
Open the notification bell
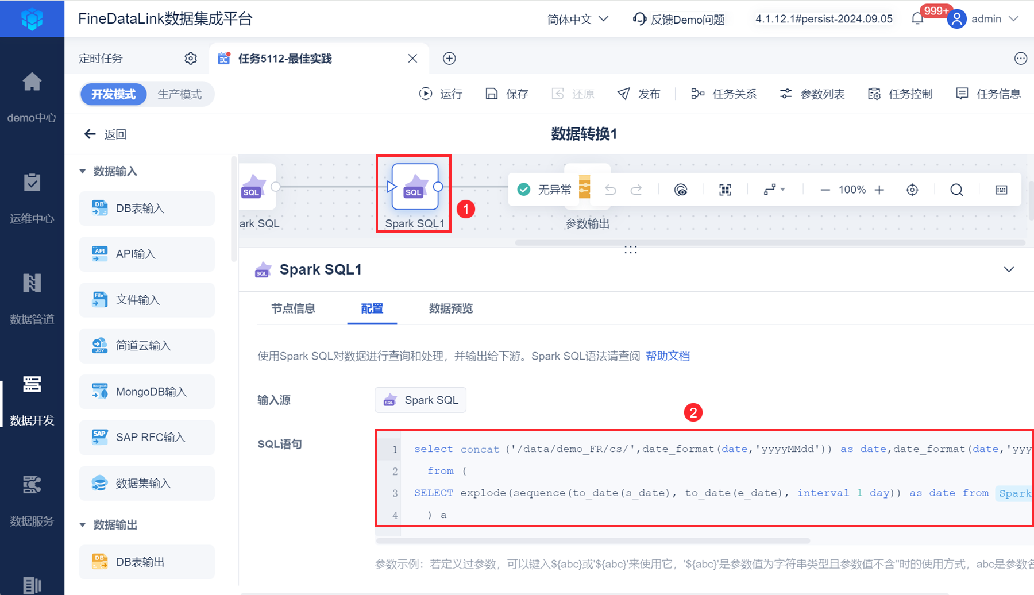[x=917, y=19]
